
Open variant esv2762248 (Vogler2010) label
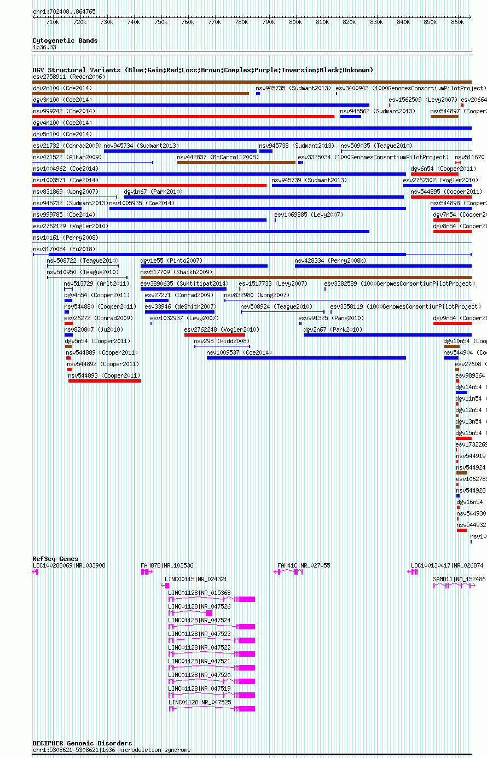[222, 330]
